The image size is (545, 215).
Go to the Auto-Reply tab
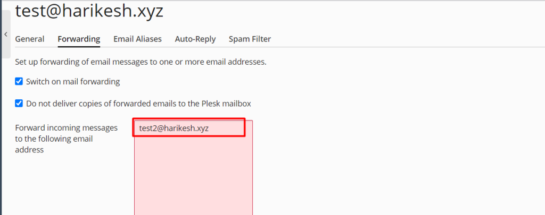[195, 39]
